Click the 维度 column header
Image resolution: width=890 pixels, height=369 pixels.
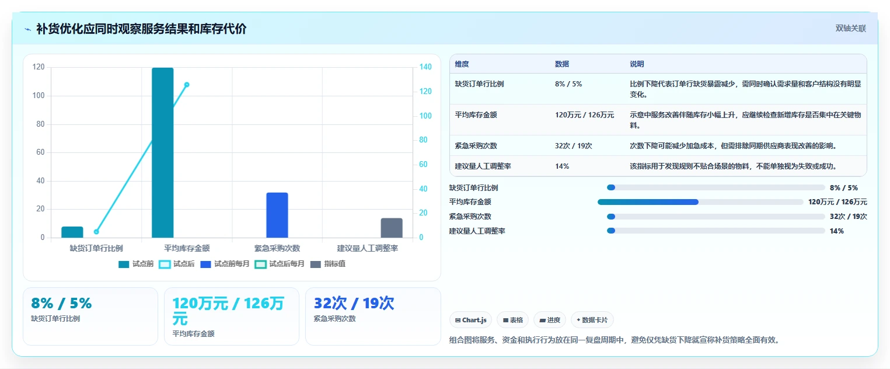[462, 64]
